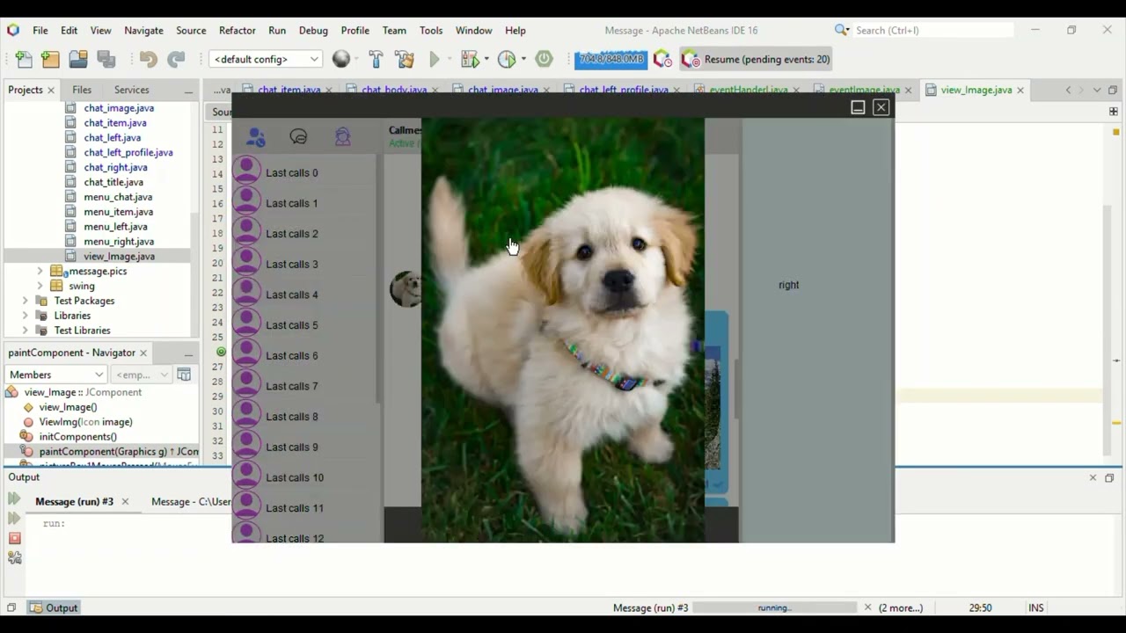Open the Refactor menu
This screenshot has height=633, width=1126.
237,30
